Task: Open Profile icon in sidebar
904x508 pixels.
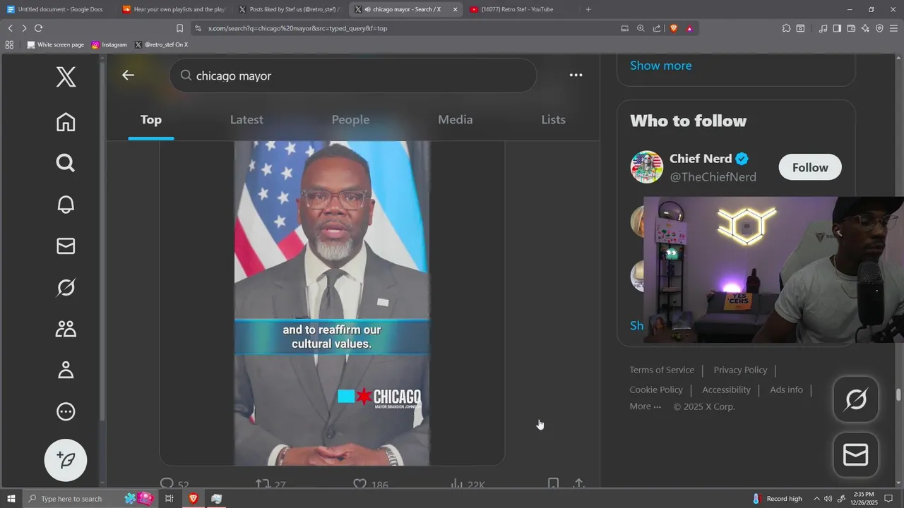Action: coord(66,370)
